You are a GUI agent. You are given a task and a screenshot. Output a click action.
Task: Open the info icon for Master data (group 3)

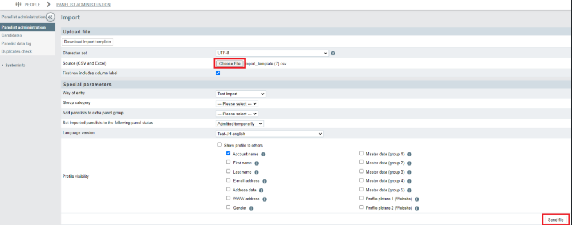(x=409, y=172)
